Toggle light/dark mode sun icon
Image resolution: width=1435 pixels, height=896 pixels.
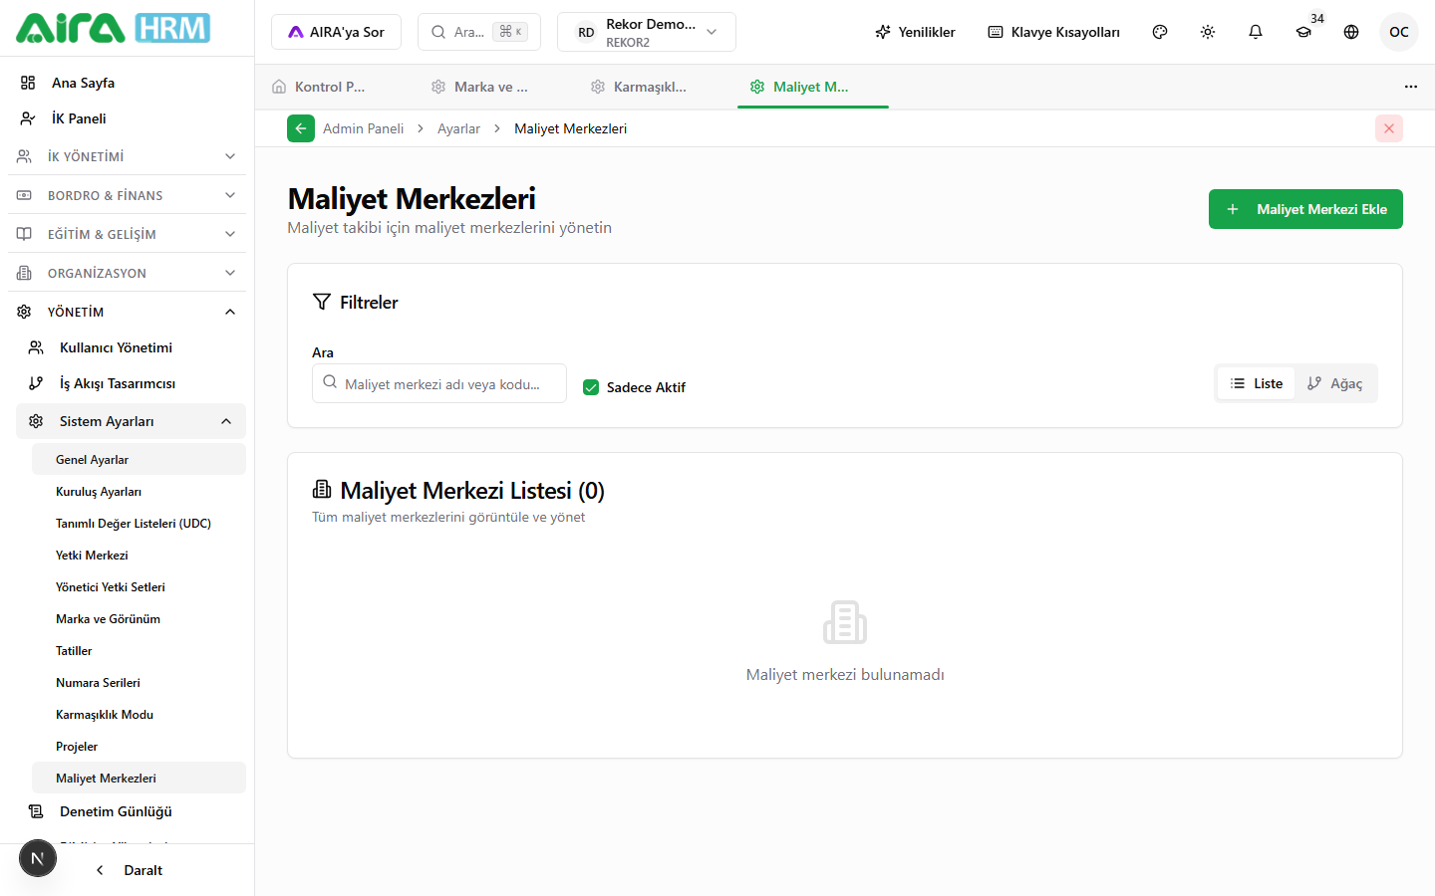coord(1208,32)
